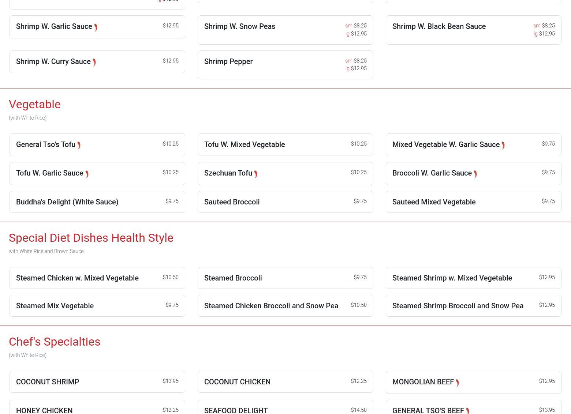The height and width of the screenshot is (414, 571).
Task: Click the spicy pepper icon beside MONGOLIAN BEEF
Action: pos(457,383)
